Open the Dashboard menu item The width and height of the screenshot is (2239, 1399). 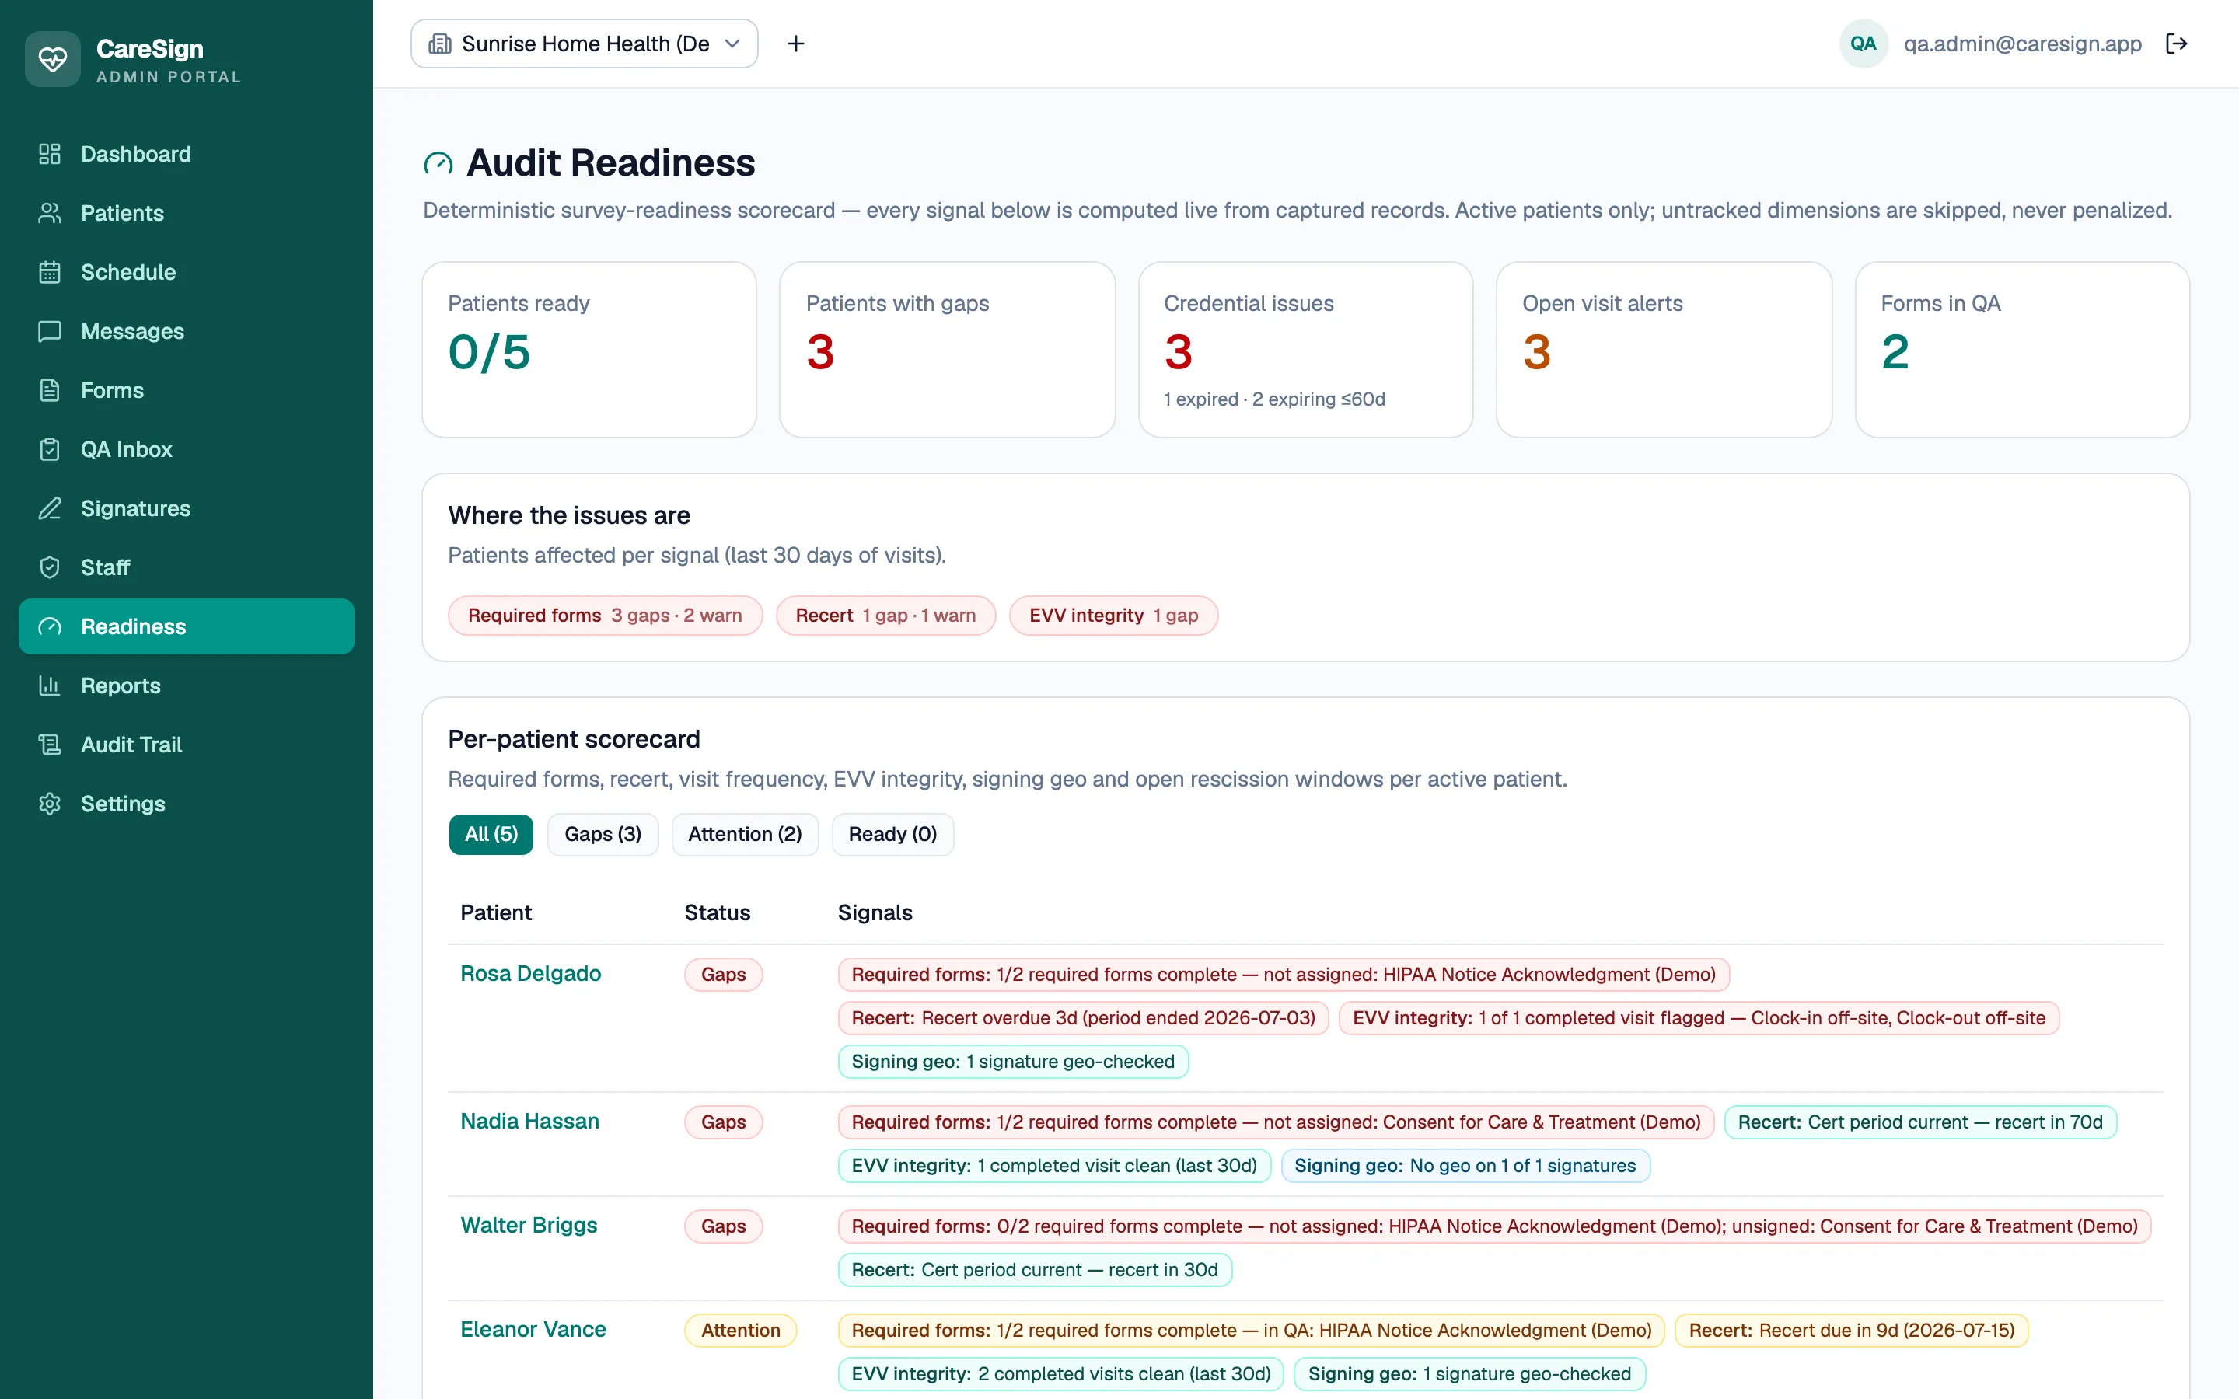click(x=186, y=154)
